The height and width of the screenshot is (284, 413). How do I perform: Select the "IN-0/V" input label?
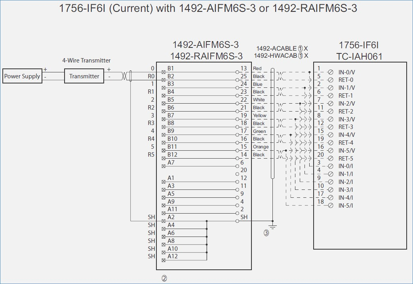346,72
